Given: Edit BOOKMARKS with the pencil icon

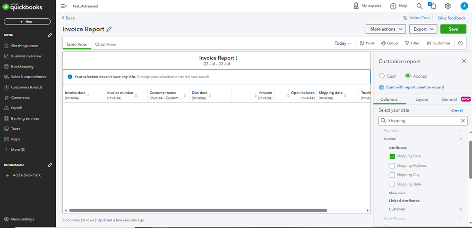Looking at the screenshot, I should (50, 165).
